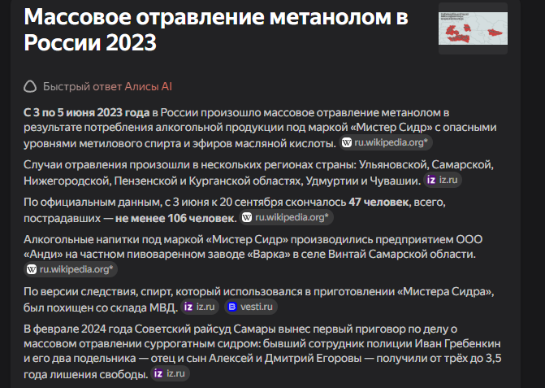Open the 'Алисы AI' link
545x388 pixels.
coord(148,87)
